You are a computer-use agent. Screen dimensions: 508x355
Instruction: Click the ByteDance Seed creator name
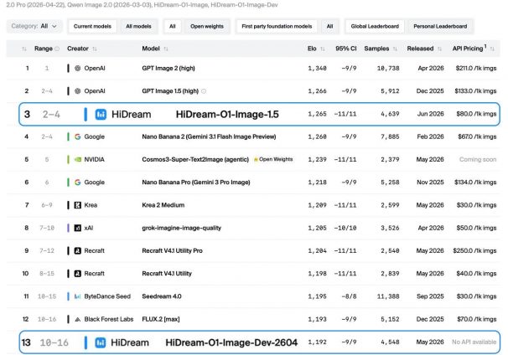[x=107, y=296]
